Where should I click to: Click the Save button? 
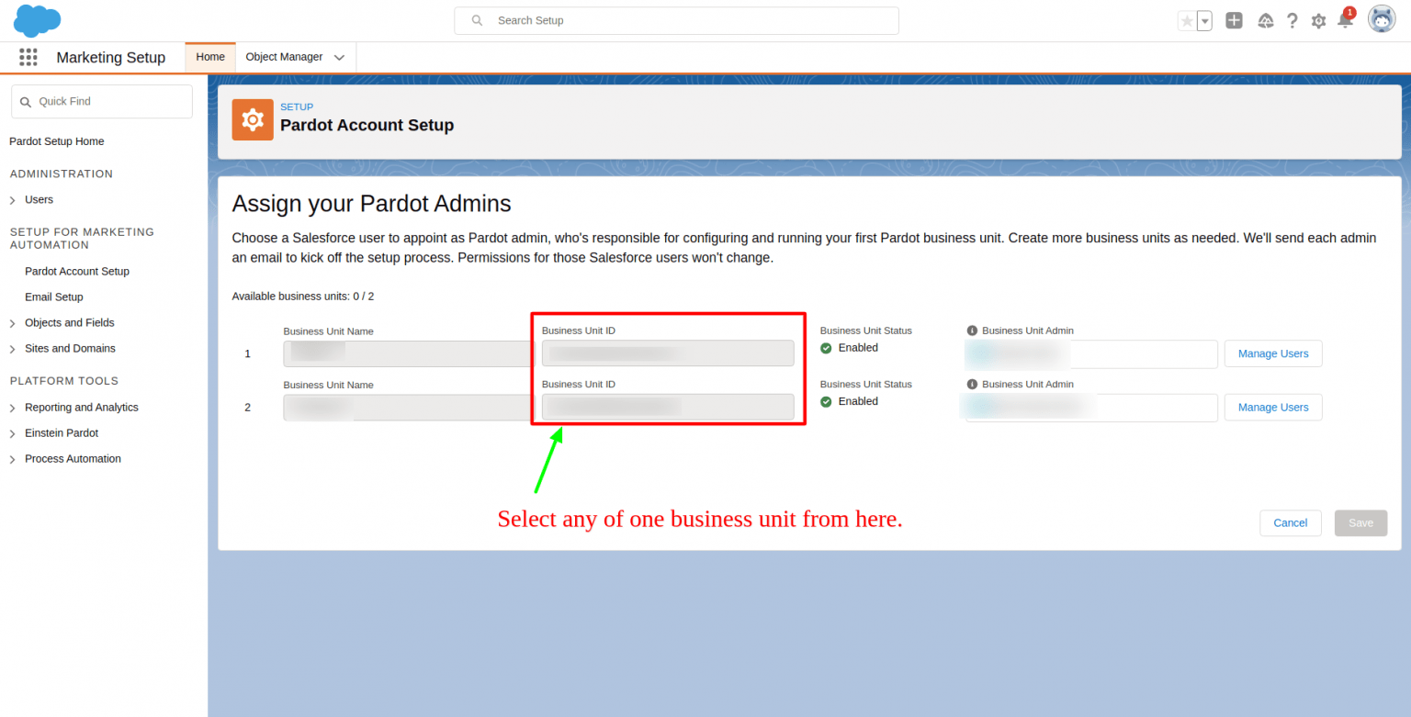[1361, 522]
